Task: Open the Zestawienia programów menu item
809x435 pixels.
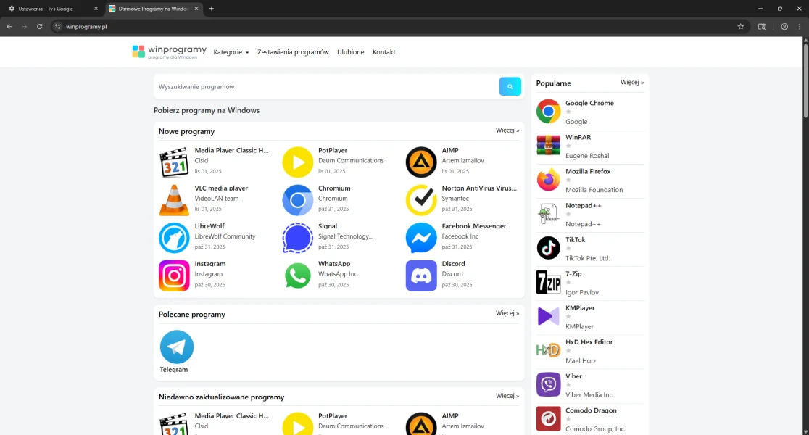Action: 293,52
